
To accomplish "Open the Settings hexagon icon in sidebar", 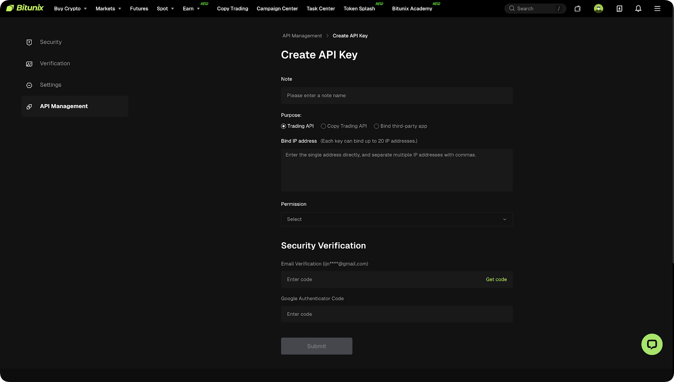I will point(29,85).
